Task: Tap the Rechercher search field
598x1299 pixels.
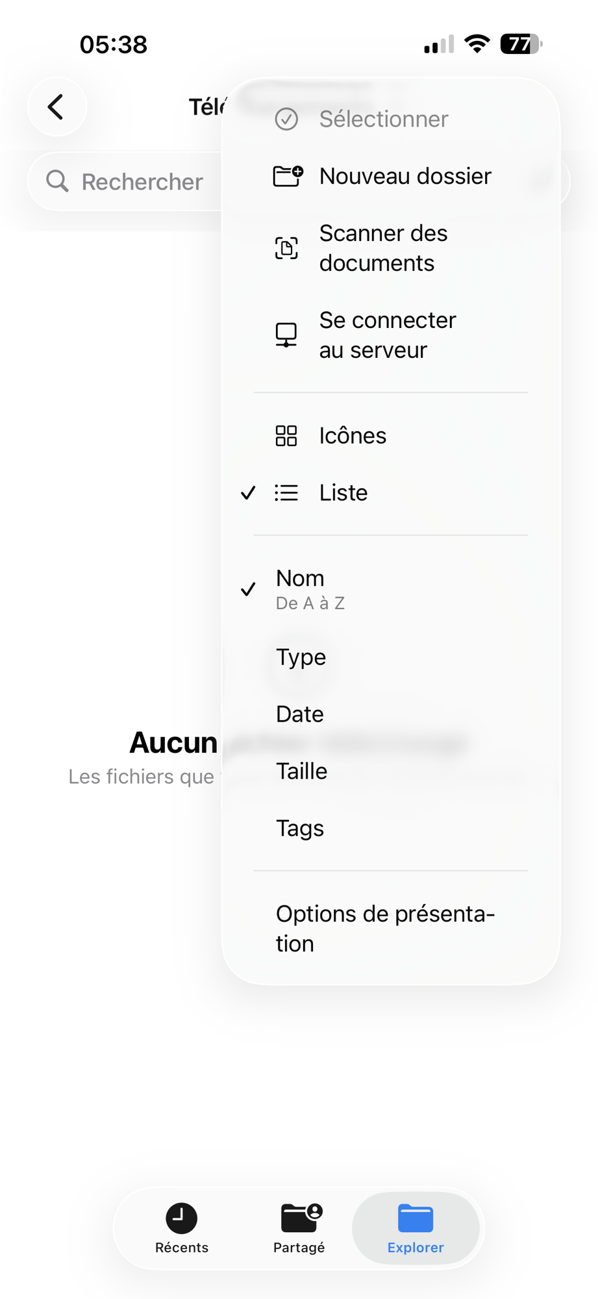Action: (142, 181)
